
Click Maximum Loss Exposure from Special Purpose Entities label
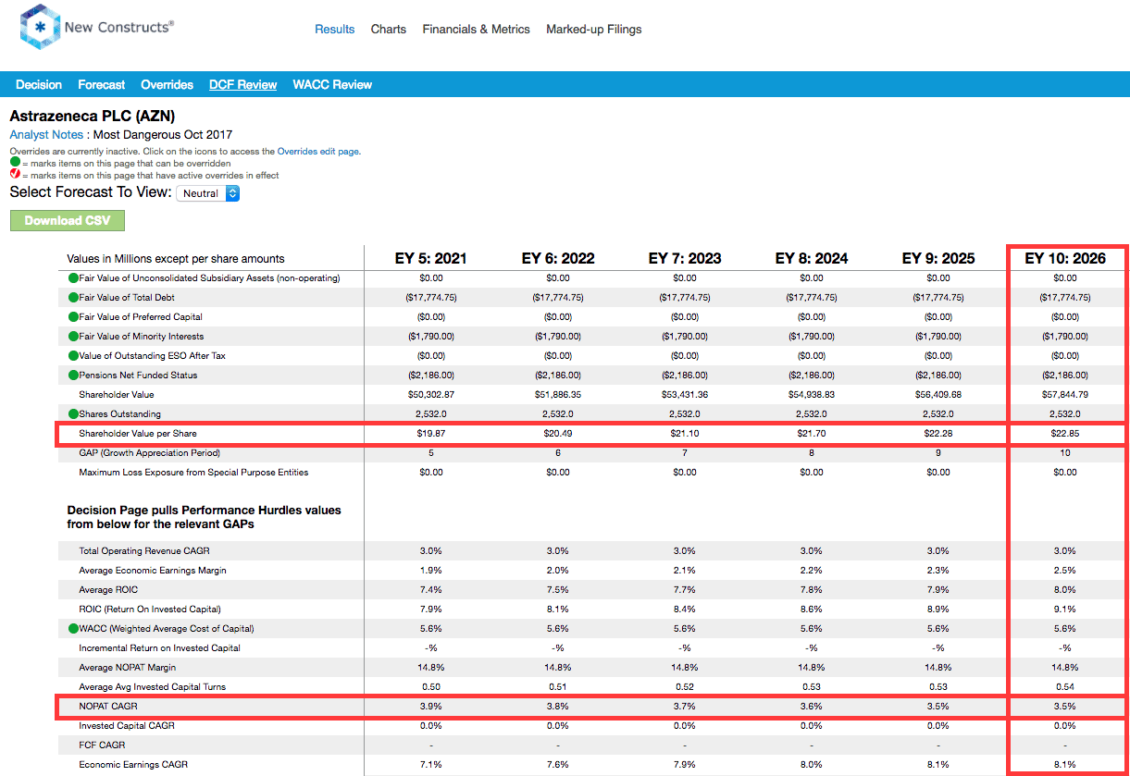193,473
